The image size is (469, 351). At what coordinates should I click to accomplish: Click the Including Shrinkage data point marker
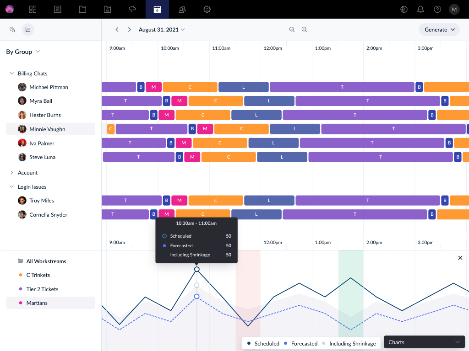coord(196,285)
